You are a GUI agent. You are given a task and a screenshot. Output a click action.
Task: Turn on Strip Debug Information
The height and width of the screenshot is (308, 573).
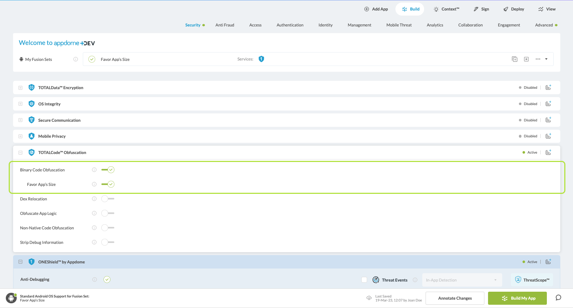click(x=108, y=242)
